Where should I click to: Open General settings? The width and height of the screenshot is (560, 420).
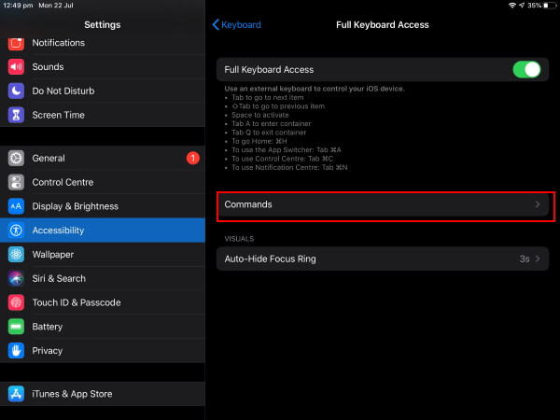pos(103,159)
